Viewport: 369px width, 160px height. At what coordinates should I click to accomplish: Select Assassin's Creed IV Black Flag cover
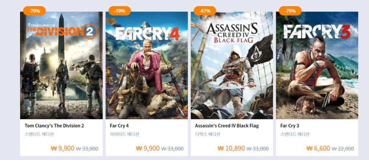(232, 66)
